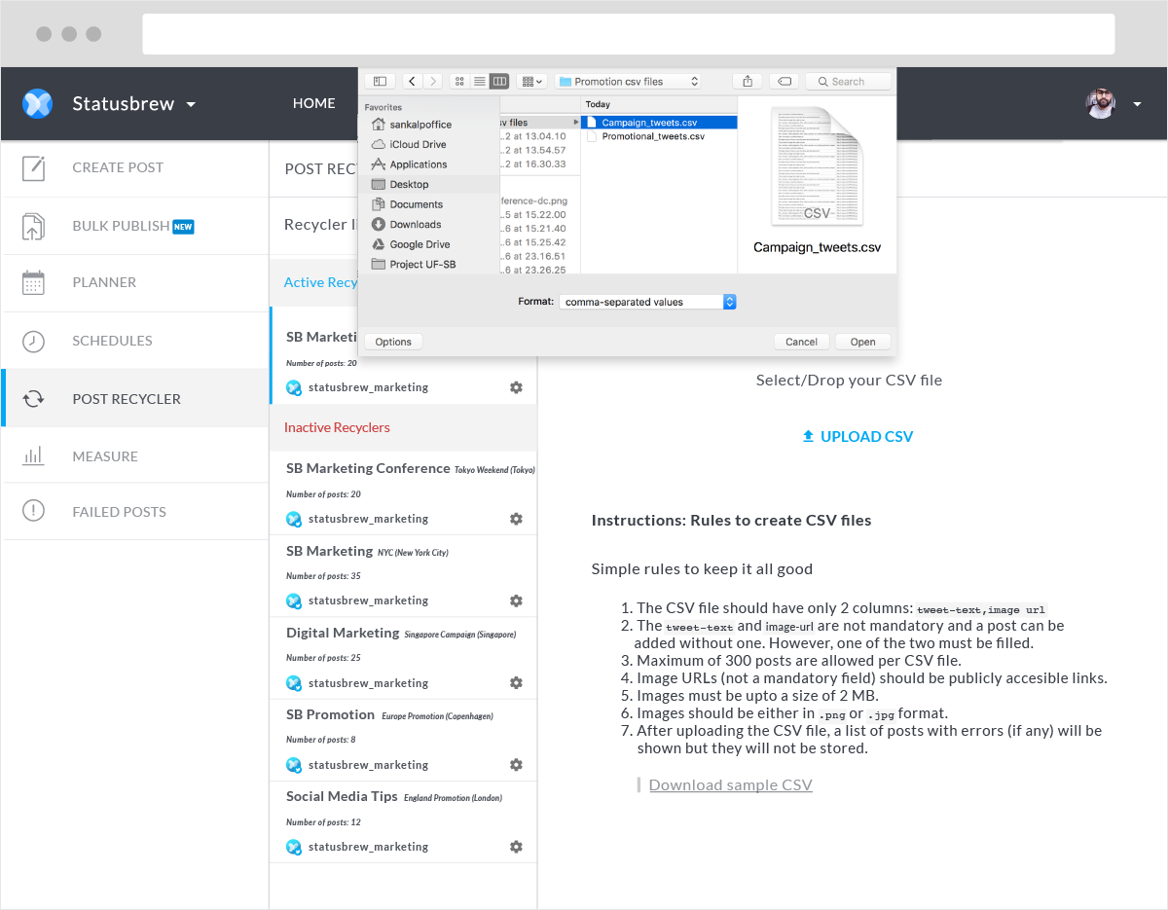The width and height of the screenshot is (1168, 910).
Task: Select the Campaign_tweets.csv file
Action: tap(659, 123)
